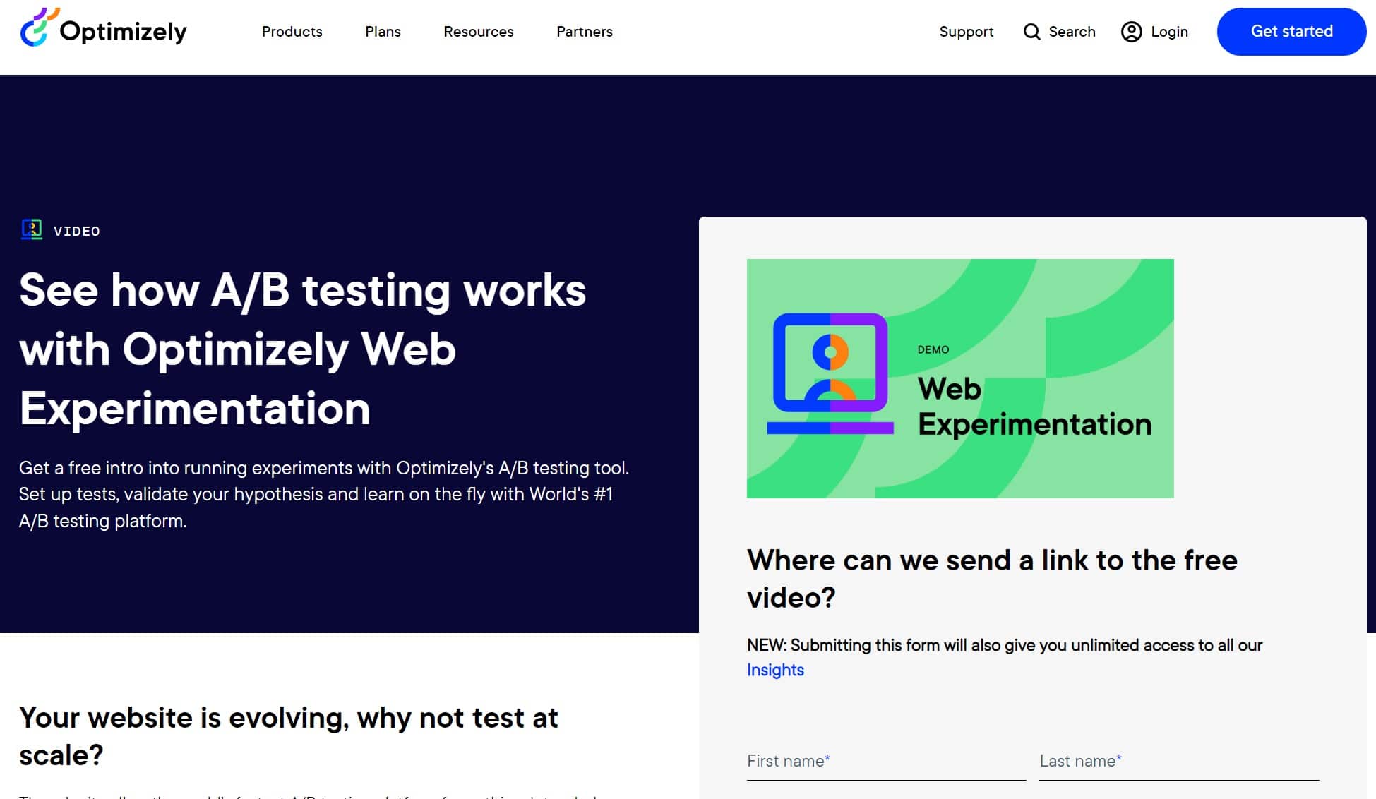This screenshot has height=799, width=1376.
Task: Open the Plans menu
Action: 383,32
